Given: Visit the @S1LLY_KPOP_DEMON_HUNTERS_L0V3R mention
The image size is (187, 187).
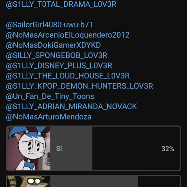Looking at the screenshot, I should point(79,86).
